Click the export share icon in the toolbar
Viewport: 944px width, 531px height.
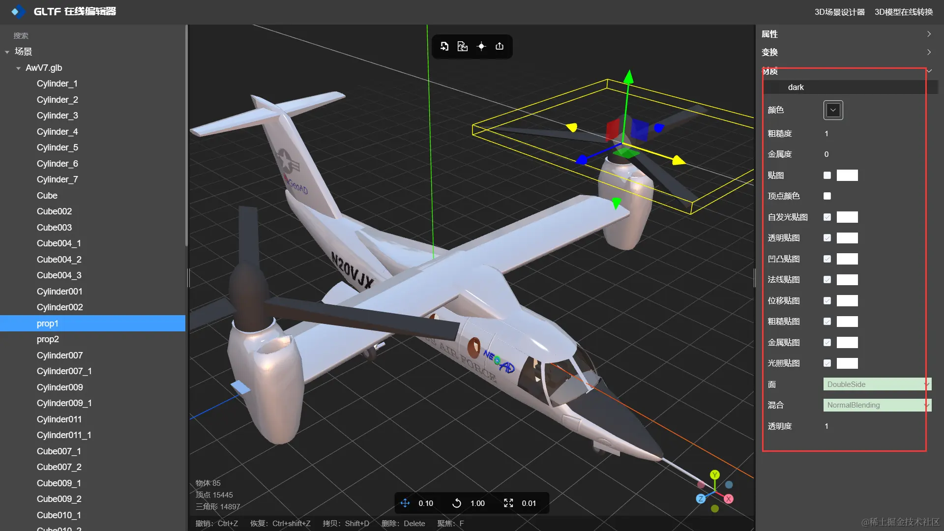(x=500, y=46)
